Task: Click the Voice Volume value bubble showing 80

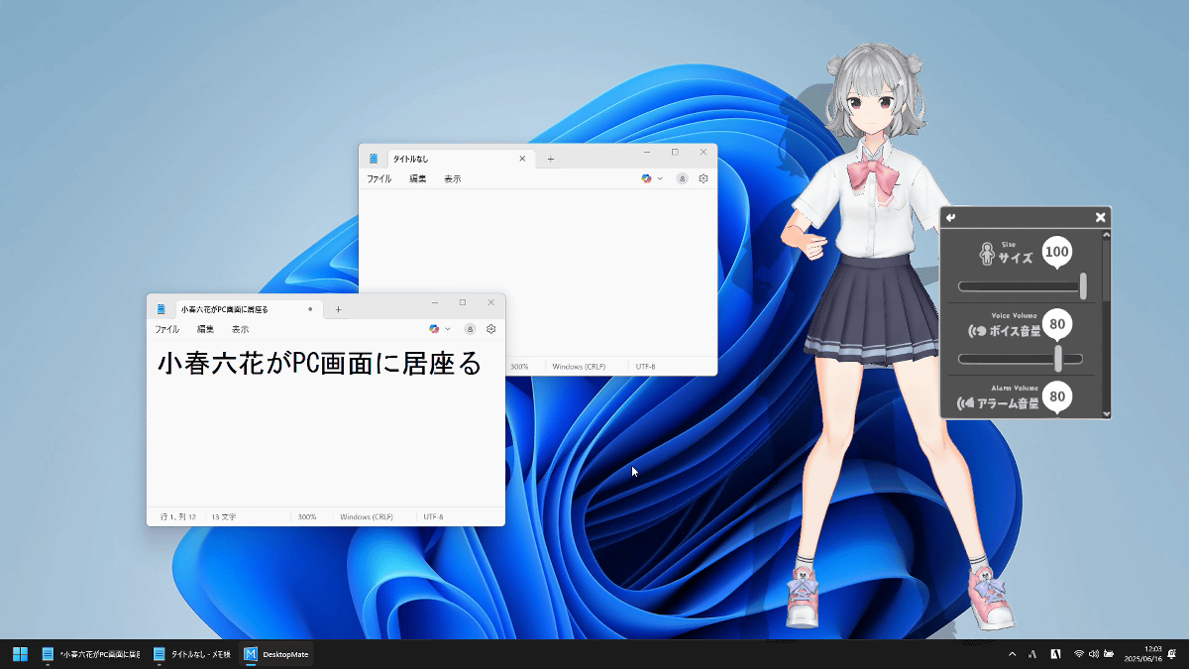Action: click(x=1057, y=324)
